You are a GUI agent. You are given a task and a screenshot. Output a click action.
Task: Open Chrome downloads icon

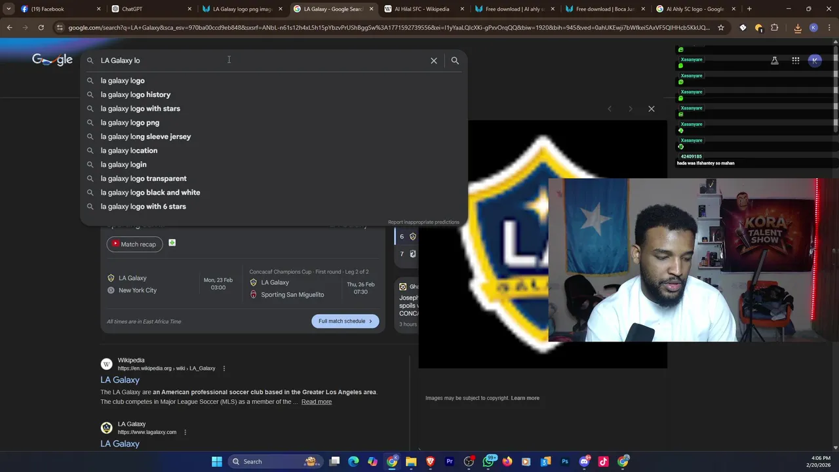pos(798,28)
